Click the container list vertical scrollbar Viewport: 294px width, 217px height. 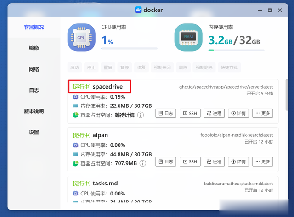287,95
